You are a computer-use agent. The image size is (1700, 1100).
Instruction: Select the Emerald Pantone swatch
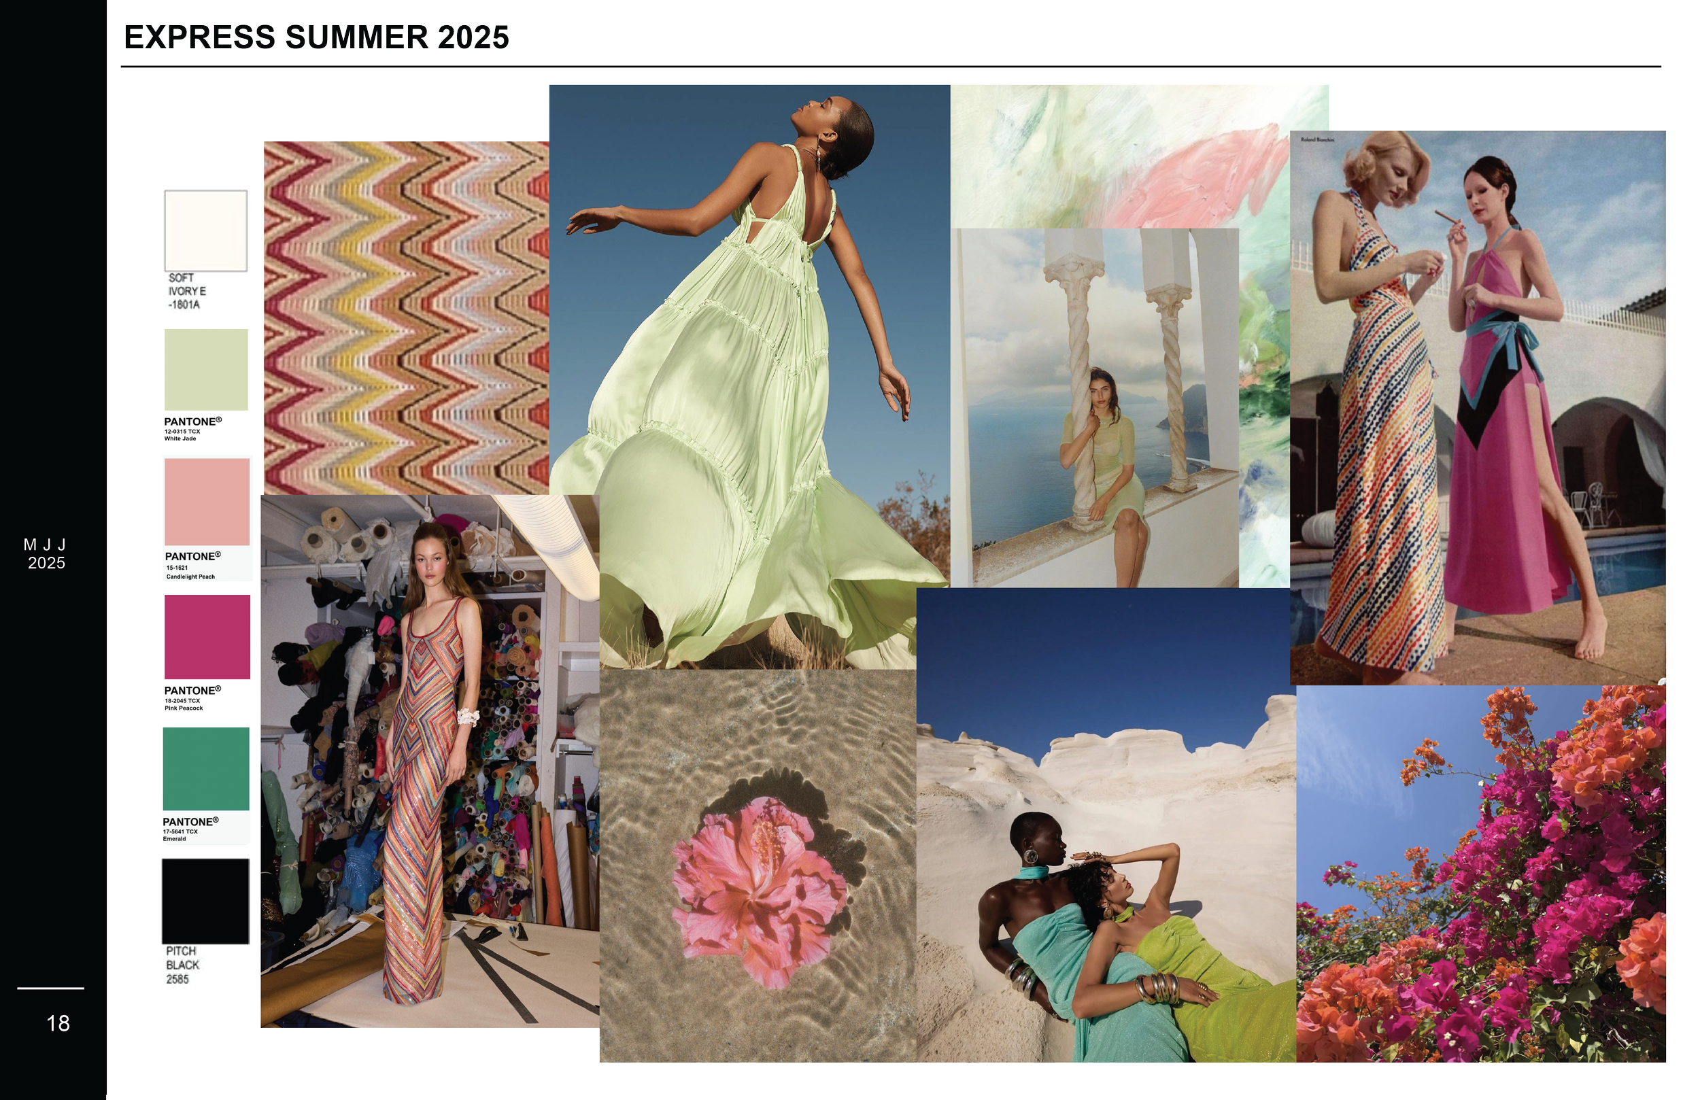(206, 768)
